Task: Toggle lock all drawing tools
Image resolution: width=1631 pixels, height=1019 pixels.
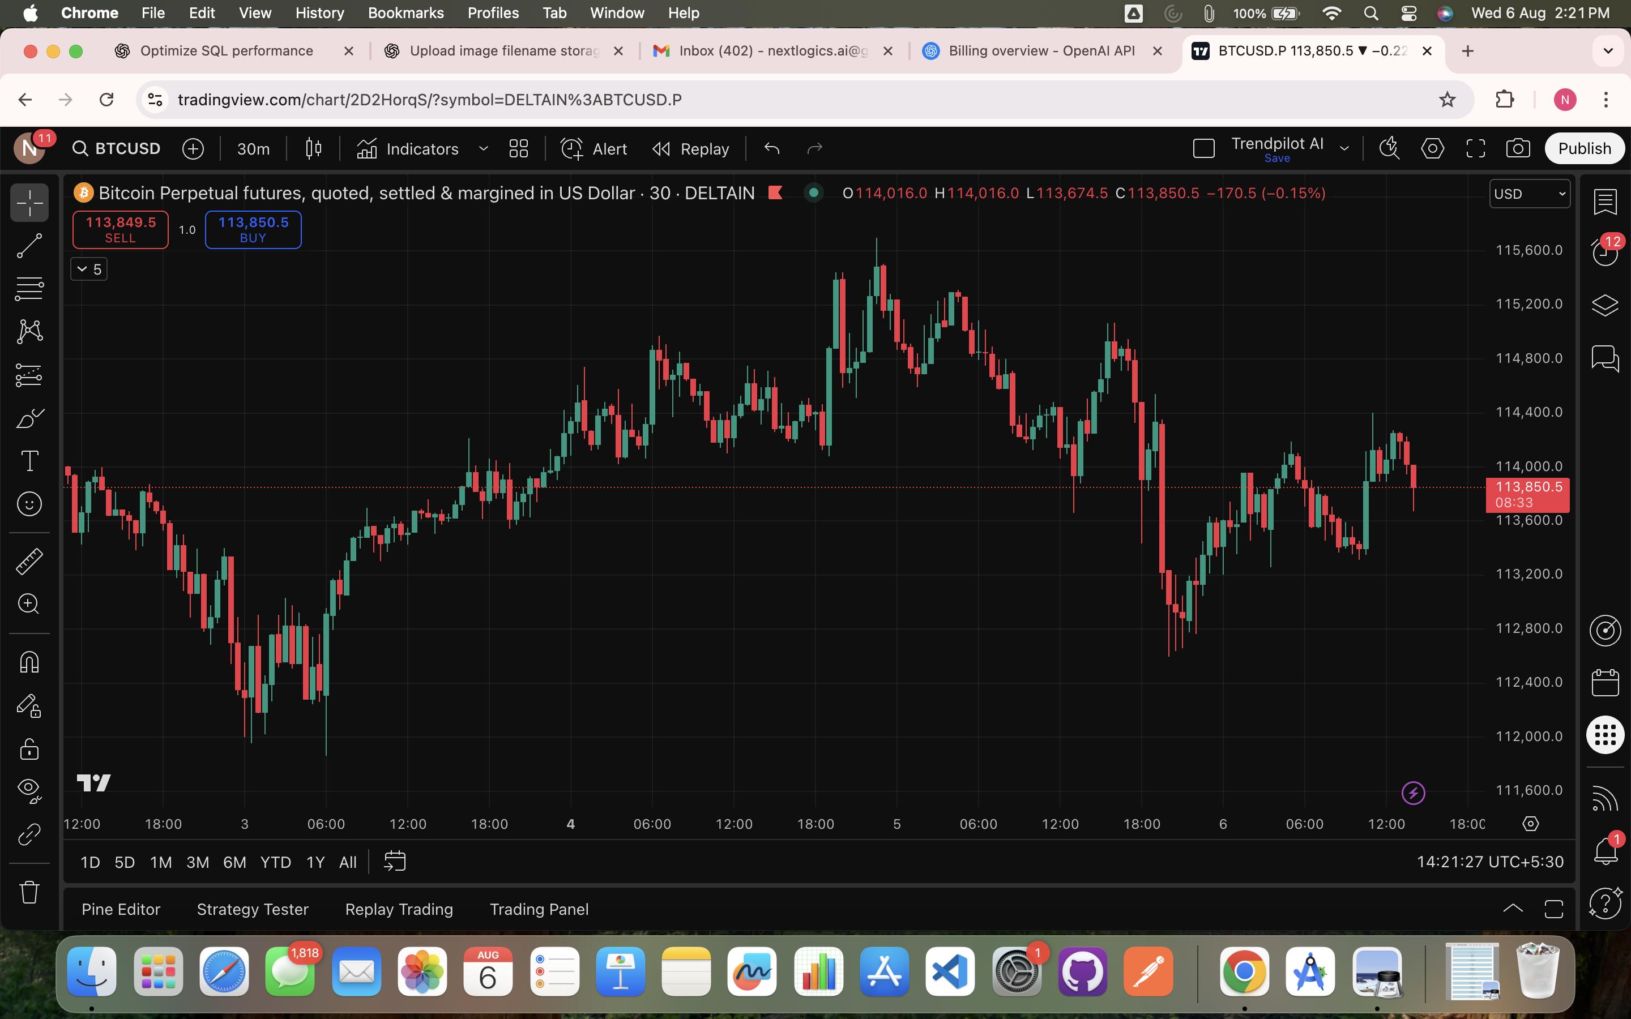Action: coord(29,749)
